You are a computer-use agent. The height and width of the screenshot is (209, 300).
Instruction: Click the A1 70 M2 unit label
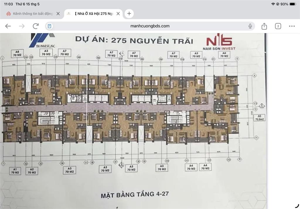[15, 171]
